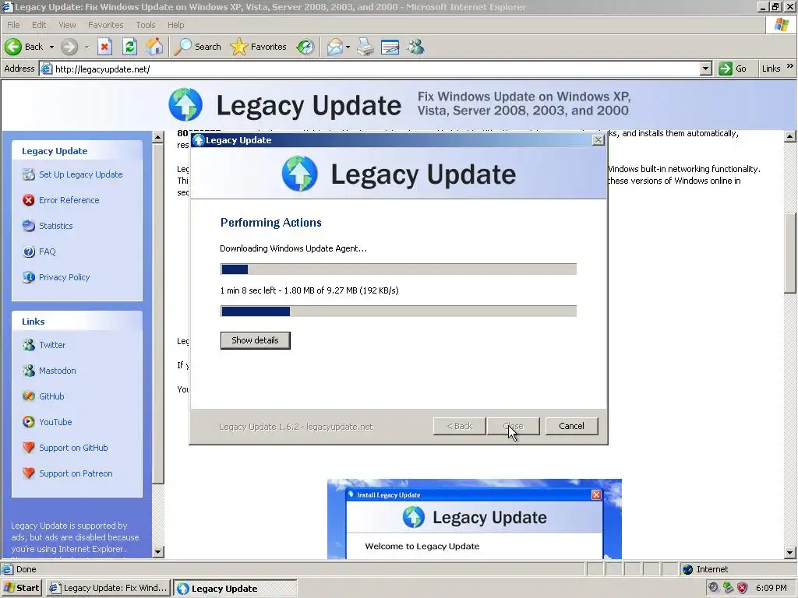Screen dimensions: 798x598
Task: Open the Windows Start button
Action: click(x=22, y=588)
